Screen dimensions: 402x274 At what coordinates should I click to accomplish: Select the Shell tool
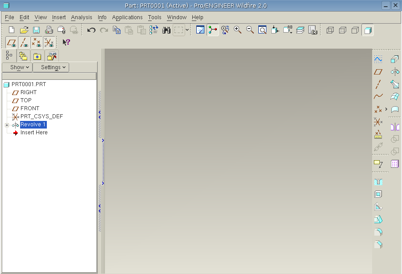point(378,194)
